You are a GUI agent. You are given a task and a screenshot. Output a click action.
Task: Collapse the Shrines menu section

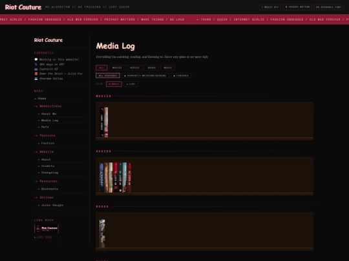coord(47,197)
